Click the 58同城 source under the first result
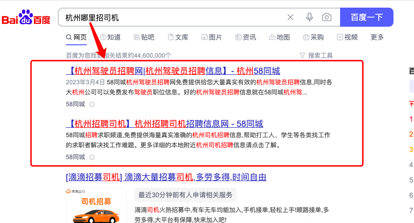This screenshot has width=414, height=223. [x=75, y=104]
